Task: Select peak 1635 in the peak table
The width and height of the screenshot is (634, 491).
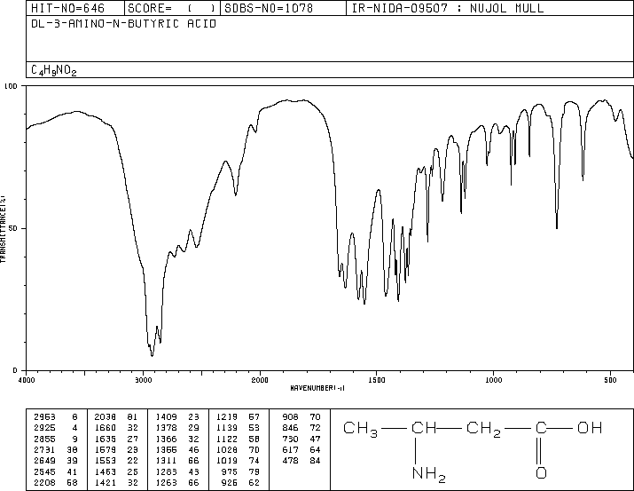Action: (106, 439)
